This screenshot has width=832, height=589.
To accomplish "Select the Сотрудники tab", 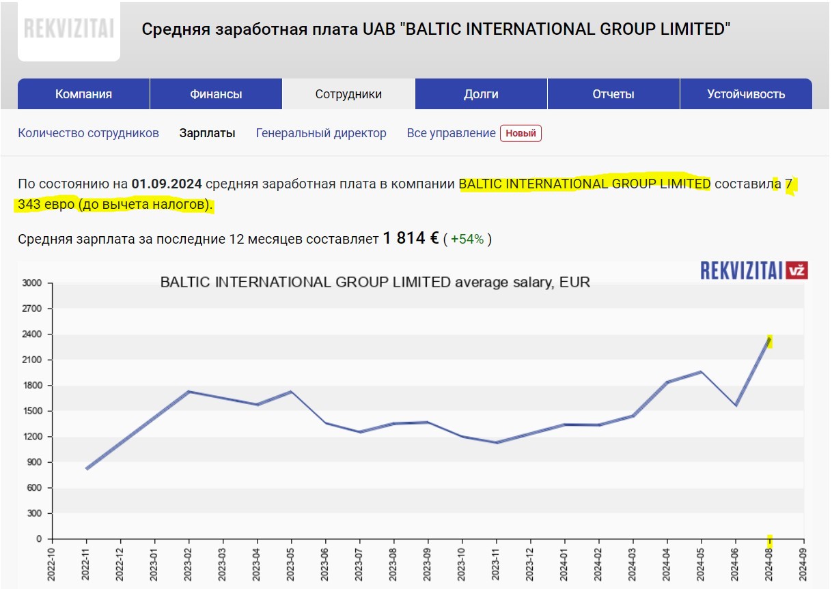I will (348, 94).
